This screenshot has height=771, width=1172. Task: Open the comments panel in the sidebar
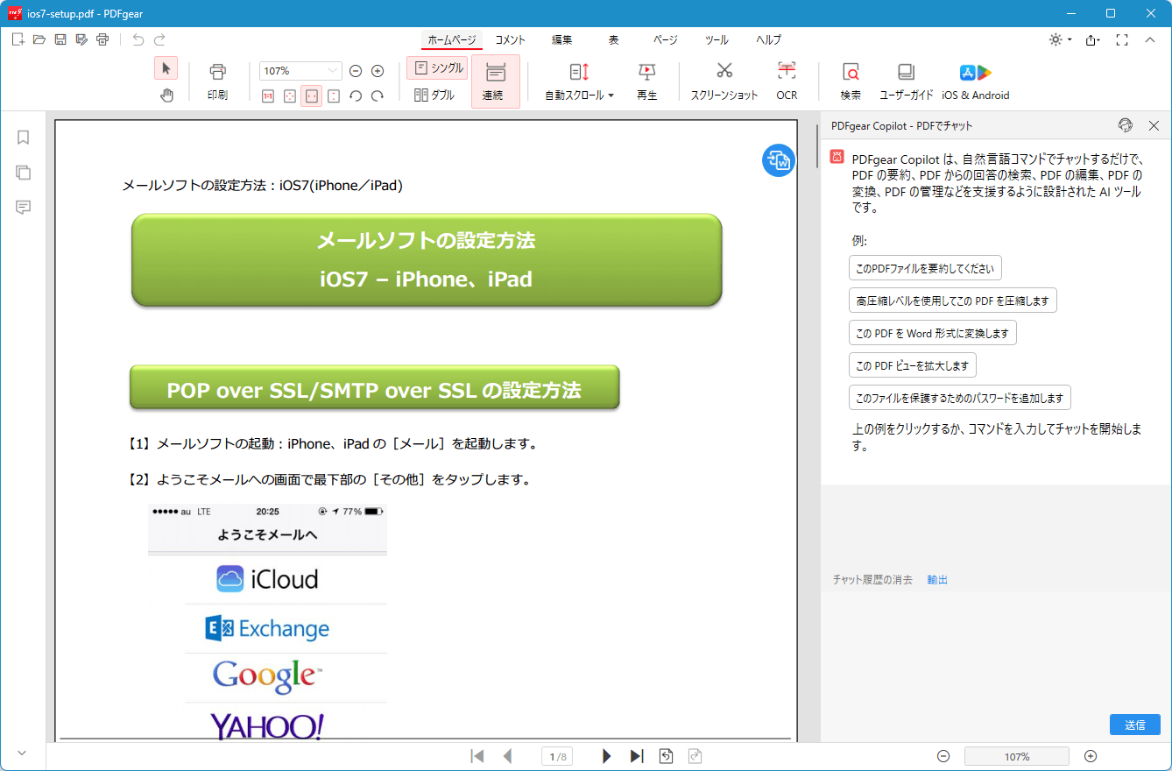pos(24,208)
